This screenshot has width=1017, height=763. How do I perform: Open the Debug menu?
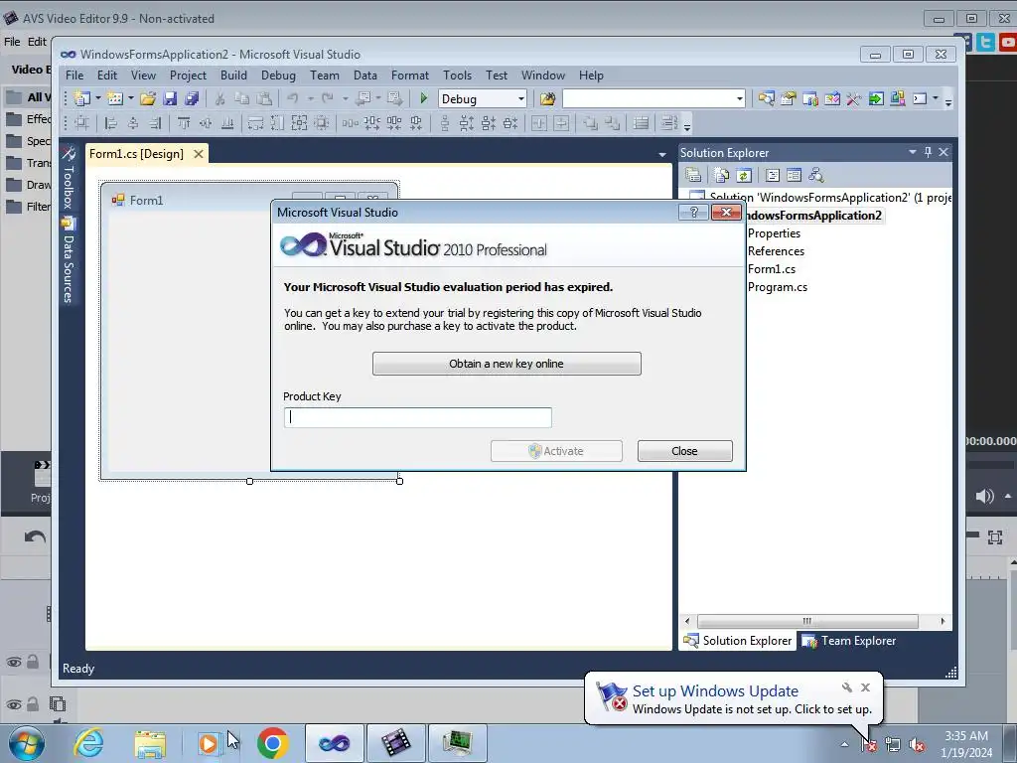click(x=278, y=76)
